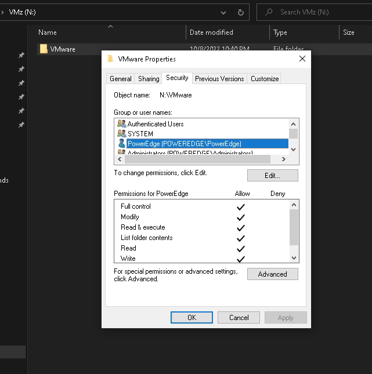
Task: Click the Write Allow checkmark
Action: click(241, 259)
